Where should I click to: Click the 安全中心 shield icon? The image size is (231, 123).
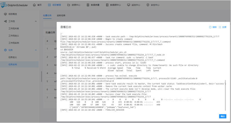[x=148, y=5]
